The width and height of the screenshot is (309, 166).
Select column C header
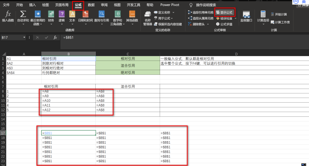pos(128,54)
